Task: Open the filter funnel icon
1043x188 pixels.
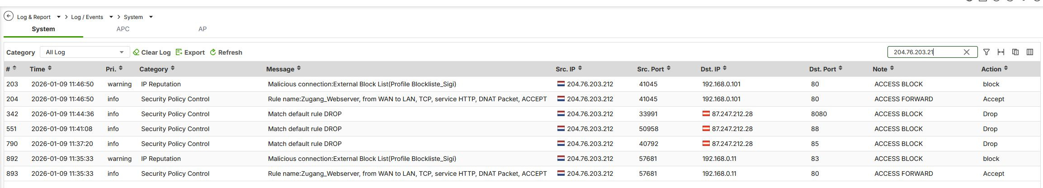Action: pyautogui.click(x=986, y=52)
